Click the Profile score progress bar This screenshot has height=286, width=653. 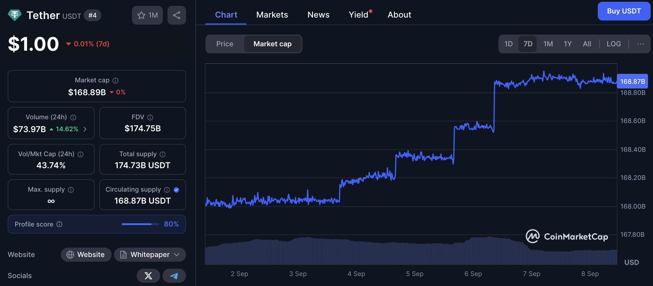140,224
